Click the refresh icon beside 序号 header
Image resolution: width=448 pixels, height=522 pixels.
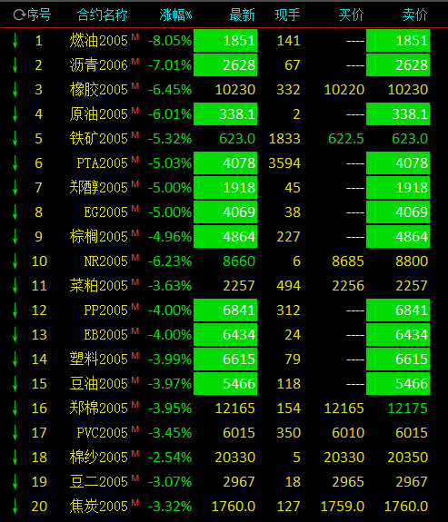[19, 15]
